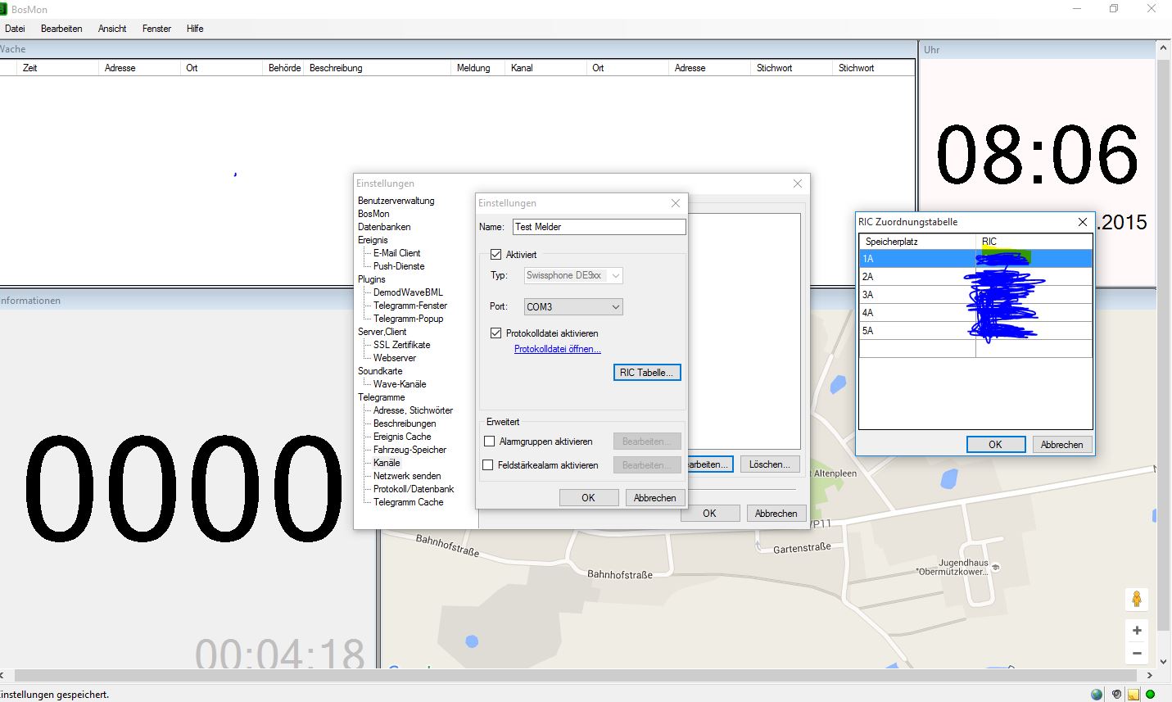Select Speicherplatz row 3A
Viewport: 1172px width, 702px height.
pyautogui.click(x=975, y=295)
